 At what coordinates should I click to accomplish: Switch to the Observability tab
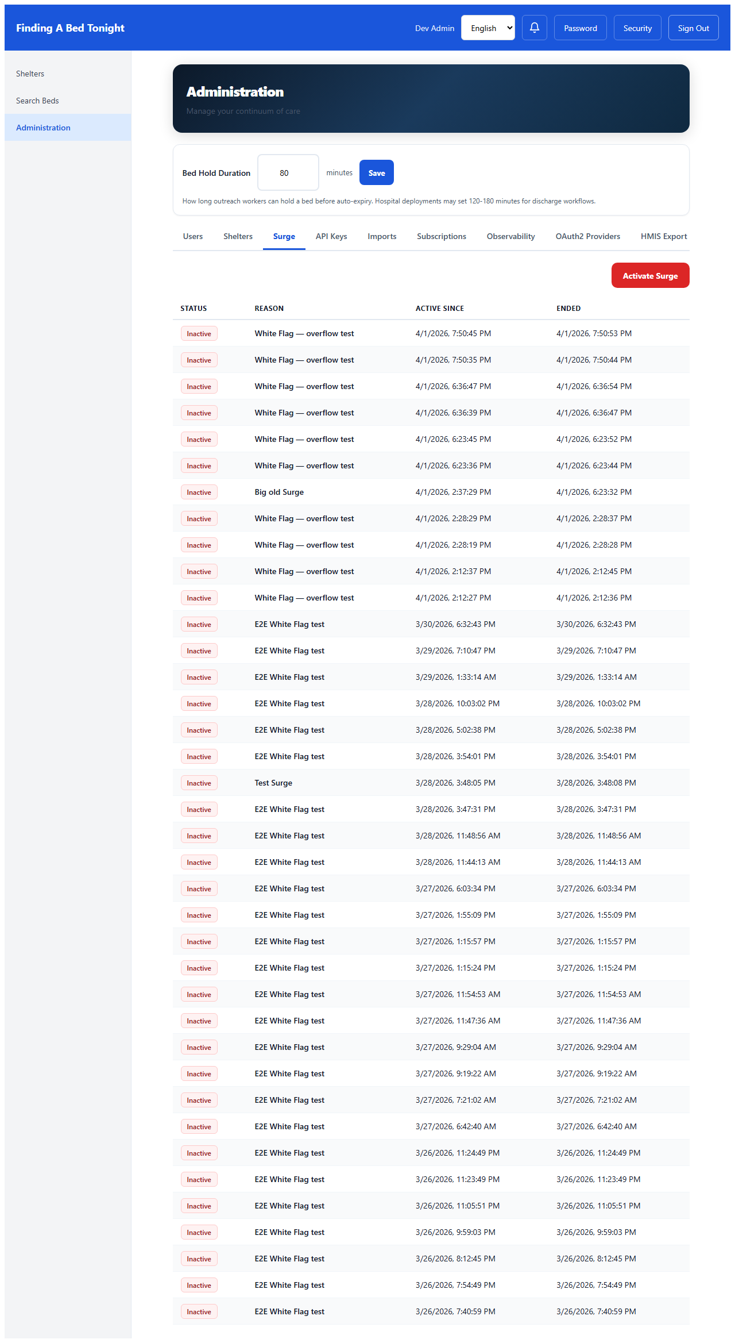tap(510, 236)
